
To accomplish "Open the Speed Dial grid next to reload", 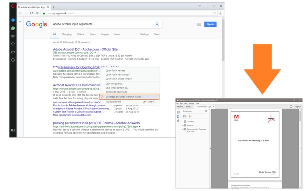I will (x=37, y=13).
